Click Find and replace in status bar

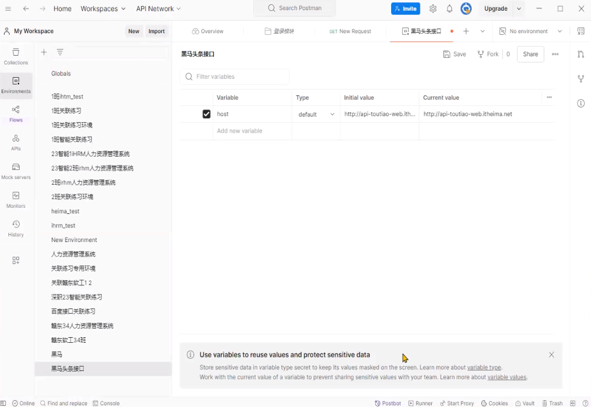pos(64,403)
